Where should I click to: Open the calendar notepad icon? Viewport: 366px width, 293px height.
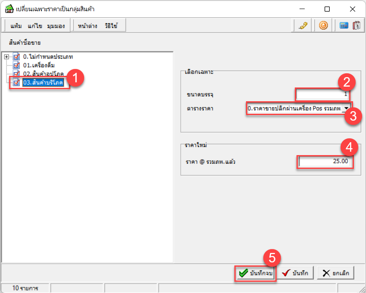pos(357,25)
